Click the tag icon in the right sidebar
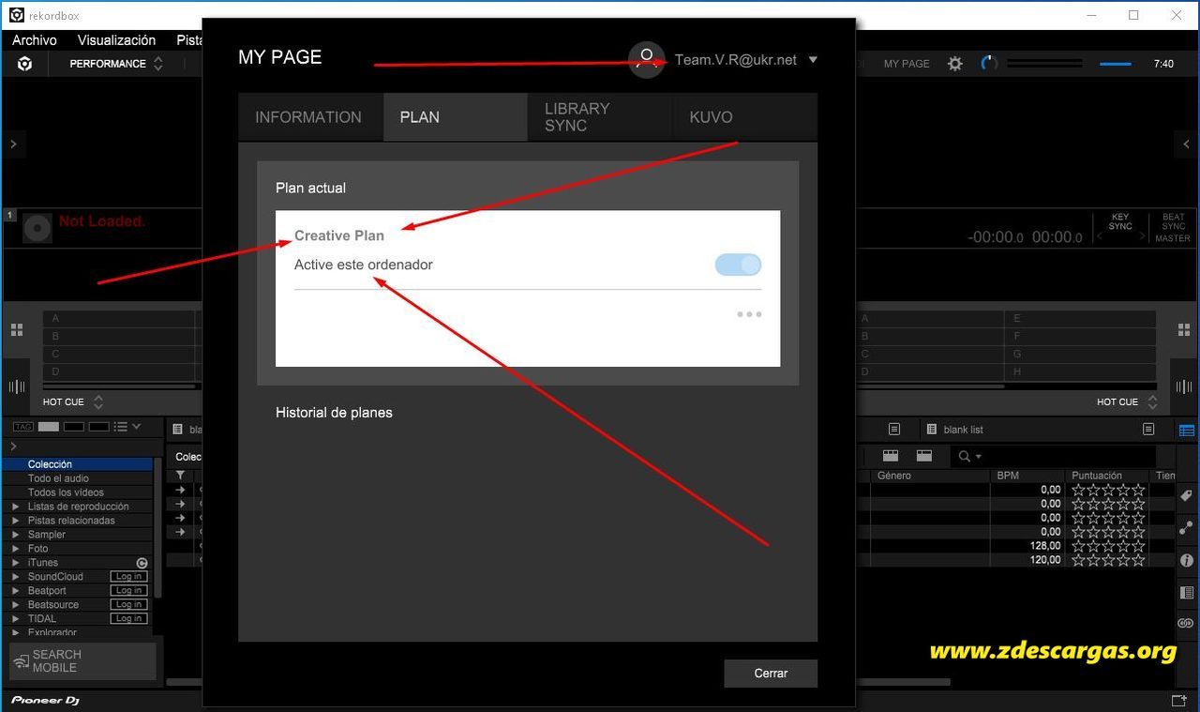Image resolution: width=1200 pixels, height=712 pixels. (1186, 496)
